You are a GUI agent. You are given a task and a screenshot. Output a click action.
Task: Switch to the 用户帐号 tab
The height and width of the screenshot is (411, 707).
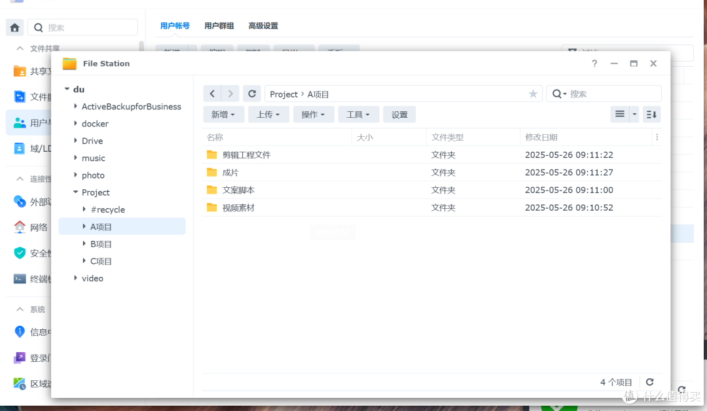175,26
